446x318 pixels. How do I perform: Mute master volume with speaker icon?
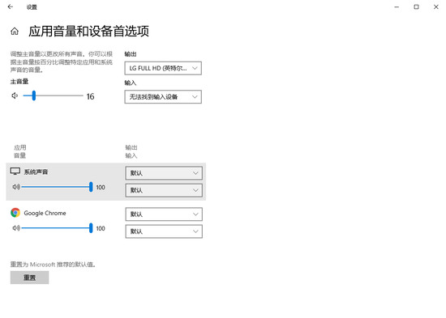coord(15,95)
